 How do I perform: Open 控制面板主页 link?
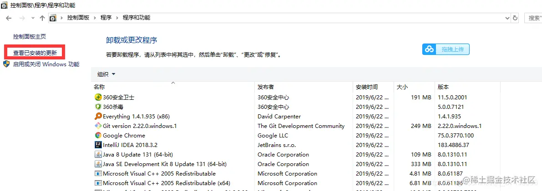(30, 37)
